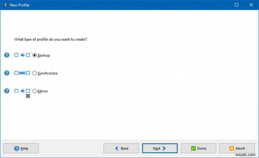
Task: Pick the Mirror radio option
Action: (x=35, y=91)
